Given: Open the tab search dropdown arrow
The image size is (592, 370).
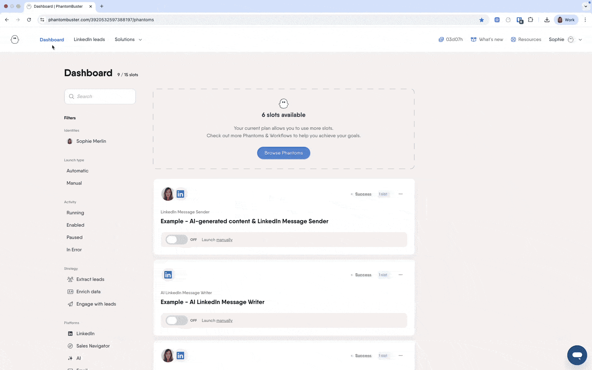Looking at the screenshot, I should coord(586,6).
